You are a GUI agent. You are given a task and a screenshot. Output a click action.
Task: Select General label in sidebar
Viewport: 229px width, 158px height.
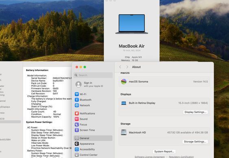click(84, 138)
